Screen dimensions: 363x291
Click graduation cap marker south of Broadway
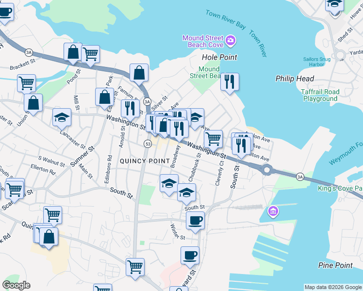coord(169,184)
